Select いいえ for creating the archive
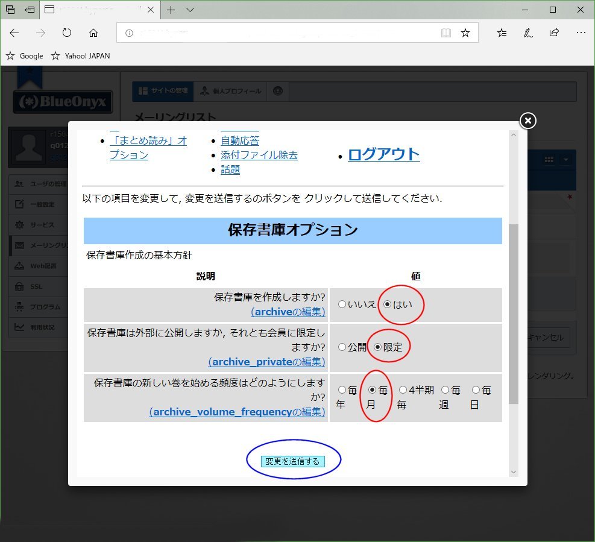Image resolution: width=595 pixels, height=542 pixels. [342, 303]
